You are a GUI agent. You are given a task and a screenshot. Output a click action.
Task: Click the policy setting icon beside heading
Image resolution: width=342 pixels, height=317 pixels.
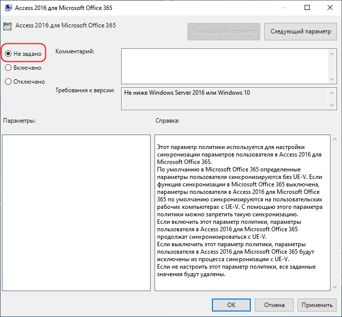[x=7, y=26]
